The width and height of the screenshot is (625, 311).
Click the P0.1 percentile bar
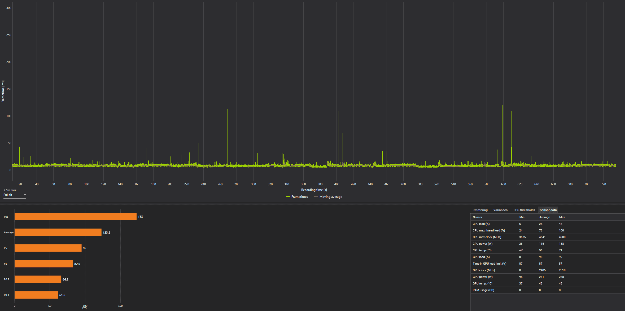point(36,295)
